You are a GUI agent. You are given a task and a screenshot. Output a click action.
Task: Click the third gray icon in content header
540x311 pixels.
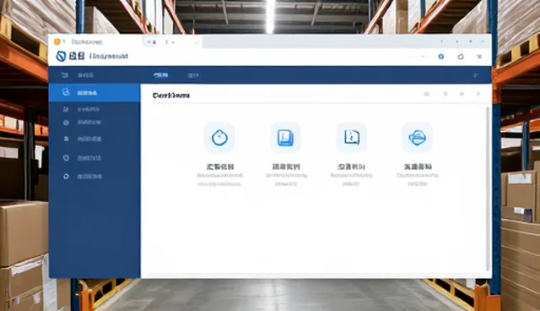coord(462,94)
